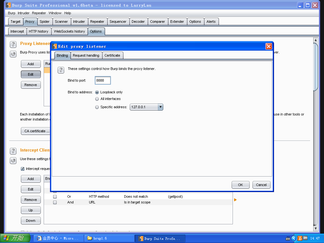Click Remove under Proxy Listeners
Viewport: 324px width, 243px height.
point(31,85)
